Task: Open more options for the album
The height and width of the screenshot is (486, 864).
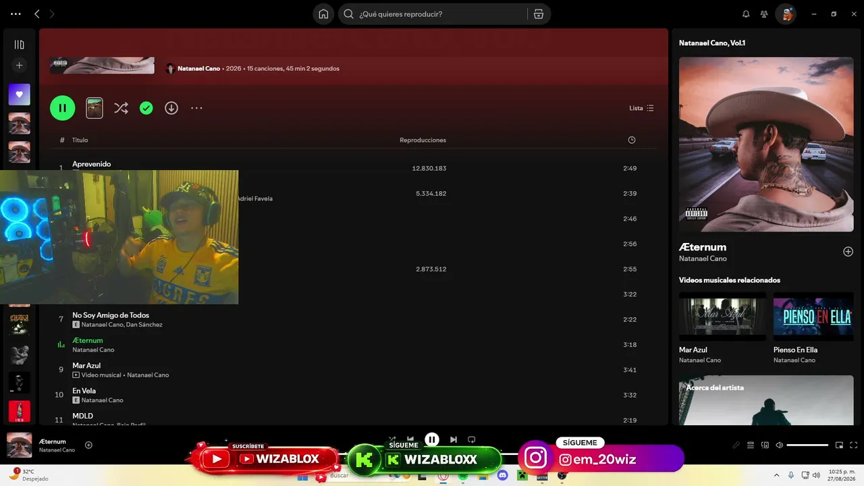Action: [196, 108]
